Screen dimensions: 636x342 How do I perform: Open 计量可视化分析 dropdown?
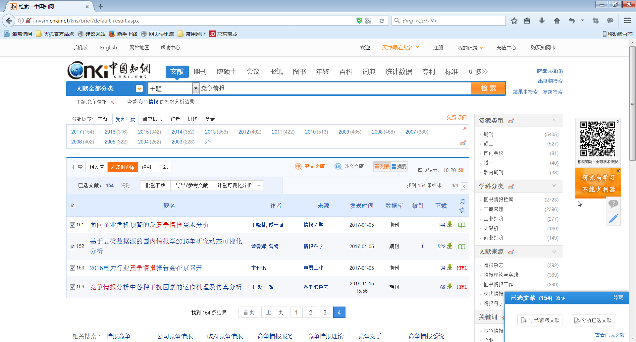pyautogui.click(x=238, y=186)
